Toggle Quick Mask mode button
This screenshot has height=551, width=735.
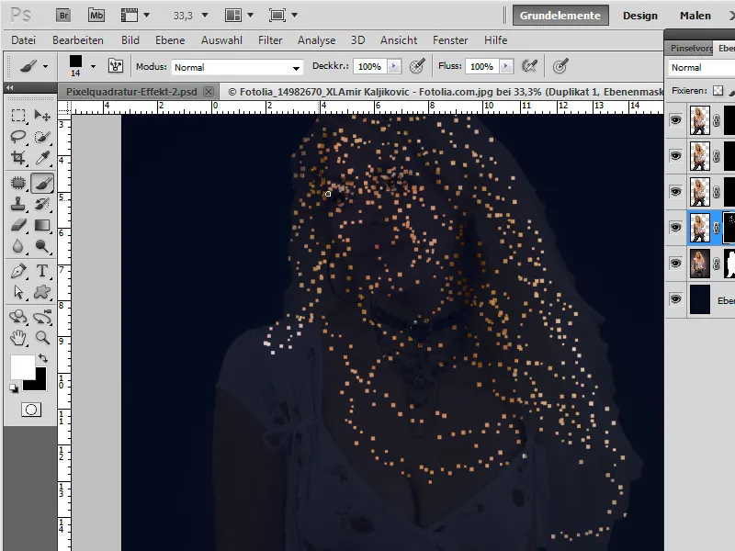(31, 410)
